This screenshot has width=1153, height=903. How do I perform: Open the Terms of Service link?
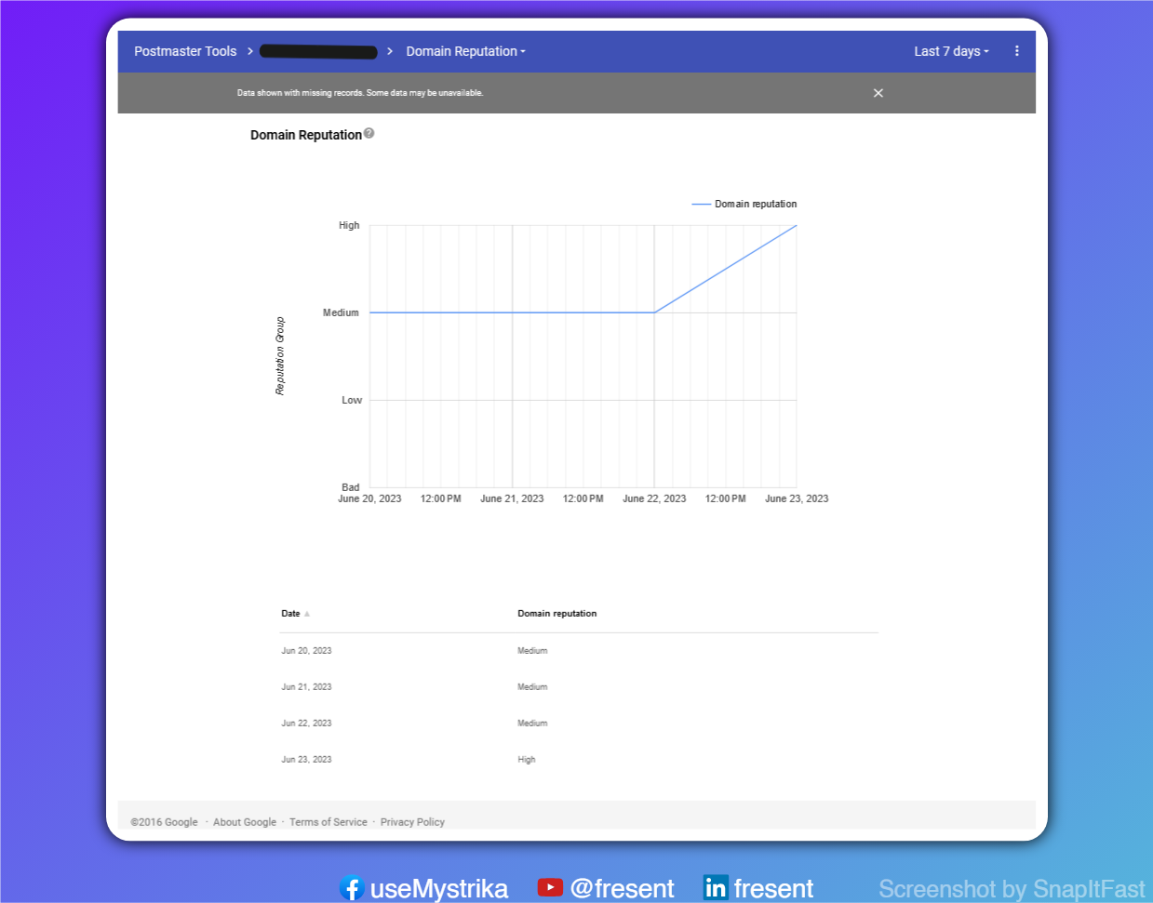coord(328,822)
